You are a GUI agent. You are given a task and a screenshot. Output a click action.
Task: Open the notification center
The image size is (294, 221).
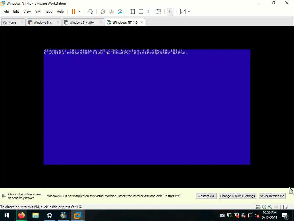pyautogui.click(x=285, y=215)
